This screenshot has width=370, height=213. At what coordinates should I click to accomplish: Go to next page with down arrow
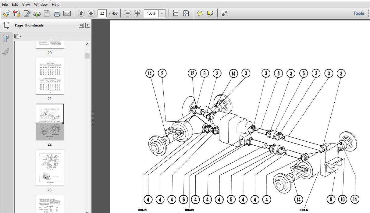[x=91, y=13]
